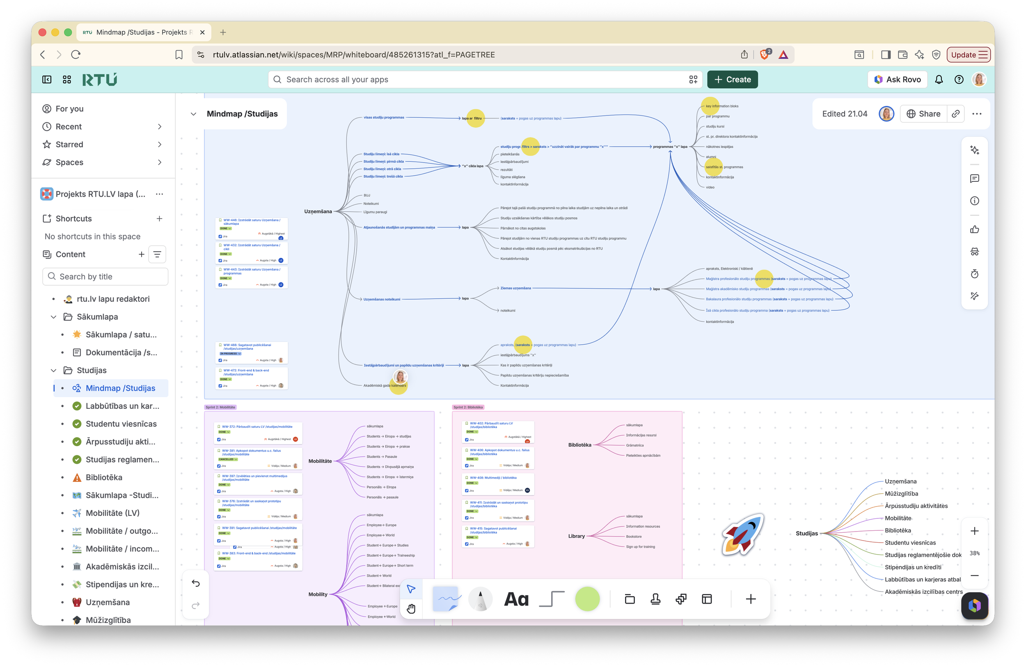Open the profile avatar in the top bar
Viewport: 1026px width, 667px height.
click(979, 79)
